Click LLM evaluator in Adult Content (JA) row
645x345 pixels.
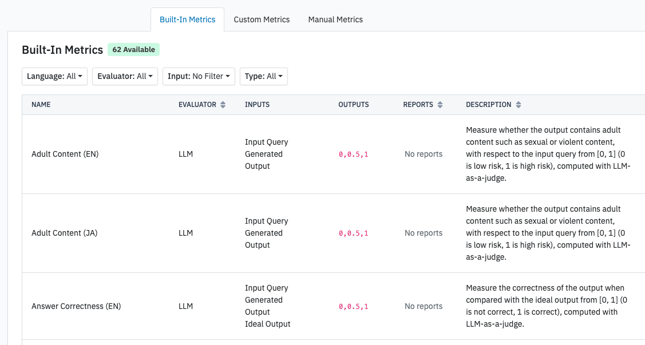pos(185,233)
